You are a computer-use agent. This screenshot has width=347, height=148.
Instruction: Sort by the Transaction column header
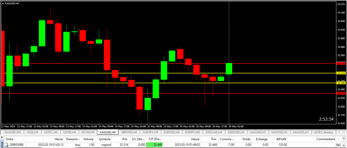click(73, 139)
